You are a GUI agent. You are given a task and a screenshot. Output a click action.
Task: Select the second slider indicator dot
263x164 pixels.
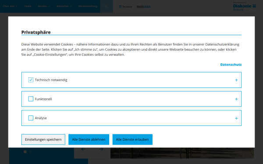pyautogui.click(x=31, y=152)
